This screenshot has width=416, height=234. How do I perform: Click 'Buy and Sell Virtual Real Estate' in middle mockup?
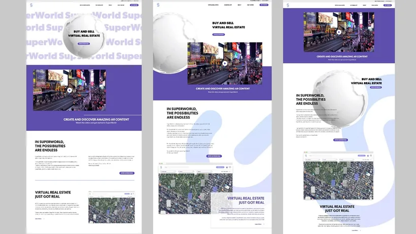click(x=229, y=25)
